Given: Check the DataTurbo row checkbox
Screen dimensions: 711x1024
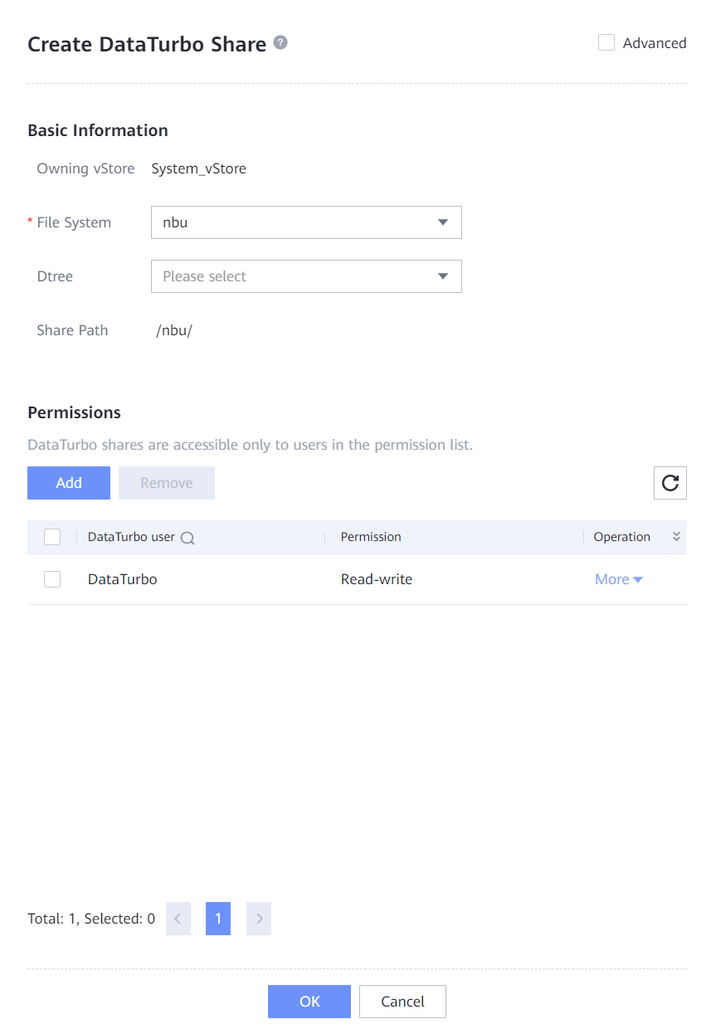Looking at the screenshot, I should coord(52,579).
